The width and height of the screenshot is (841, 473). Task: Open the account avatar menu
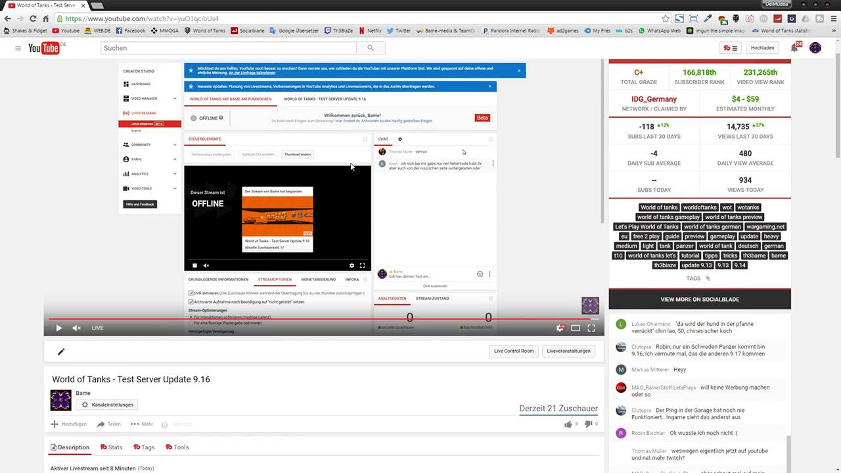pos(815,48)
